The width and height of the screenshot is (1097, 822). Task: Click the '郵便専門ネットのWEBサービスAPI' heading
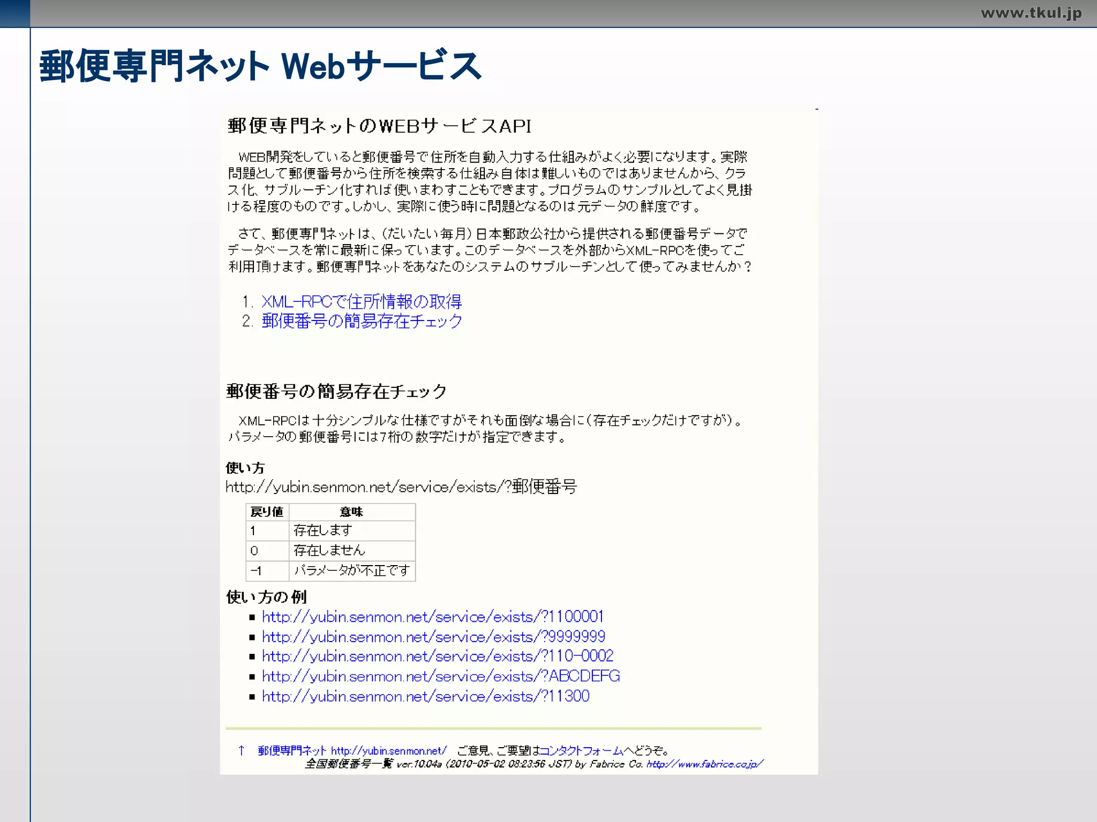tap(380, 126)
